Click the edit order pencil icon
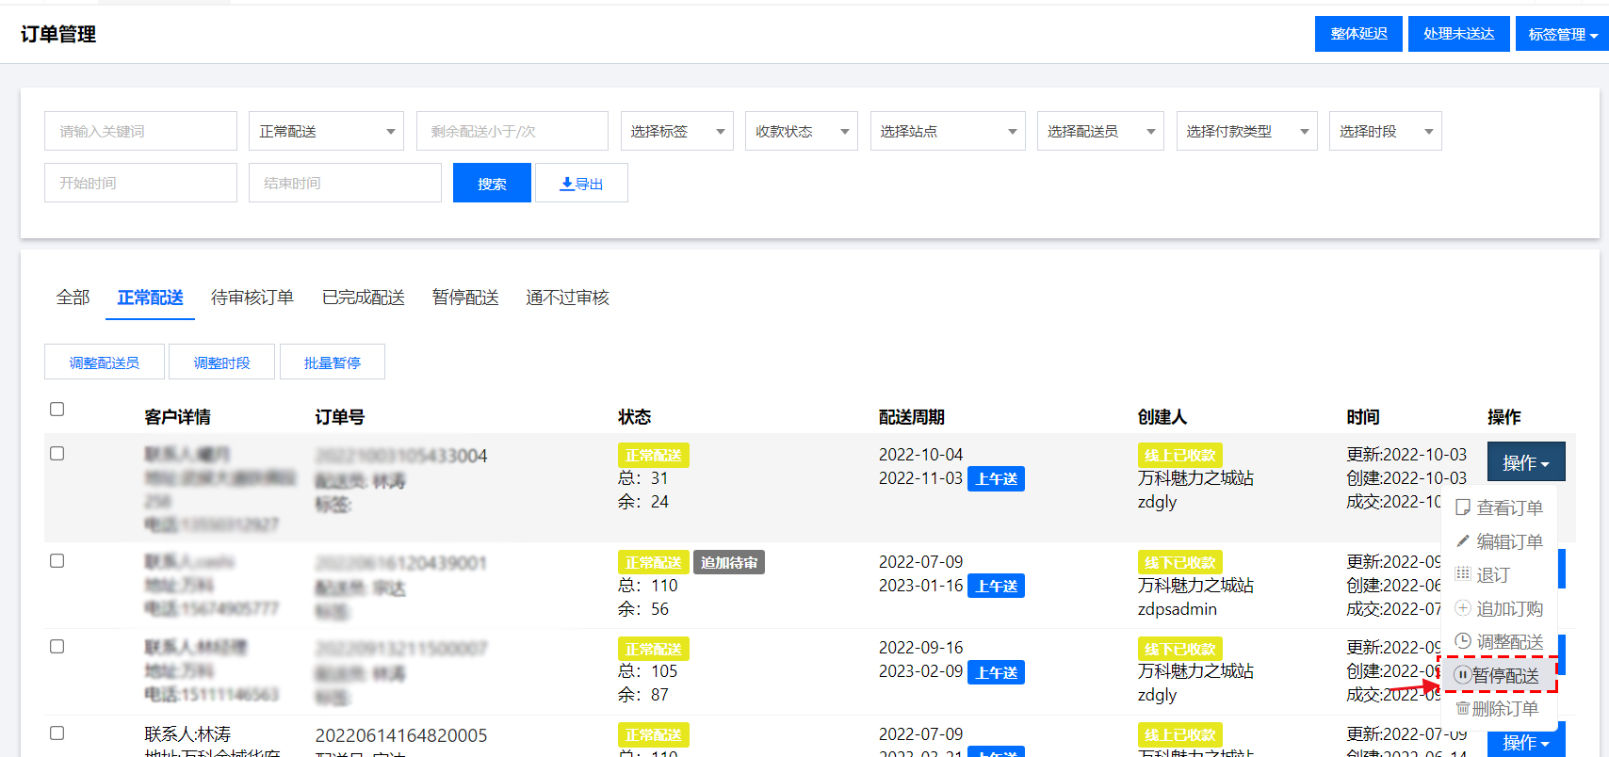Viewport: 1609px width, 757px height. click(1462, 541)
